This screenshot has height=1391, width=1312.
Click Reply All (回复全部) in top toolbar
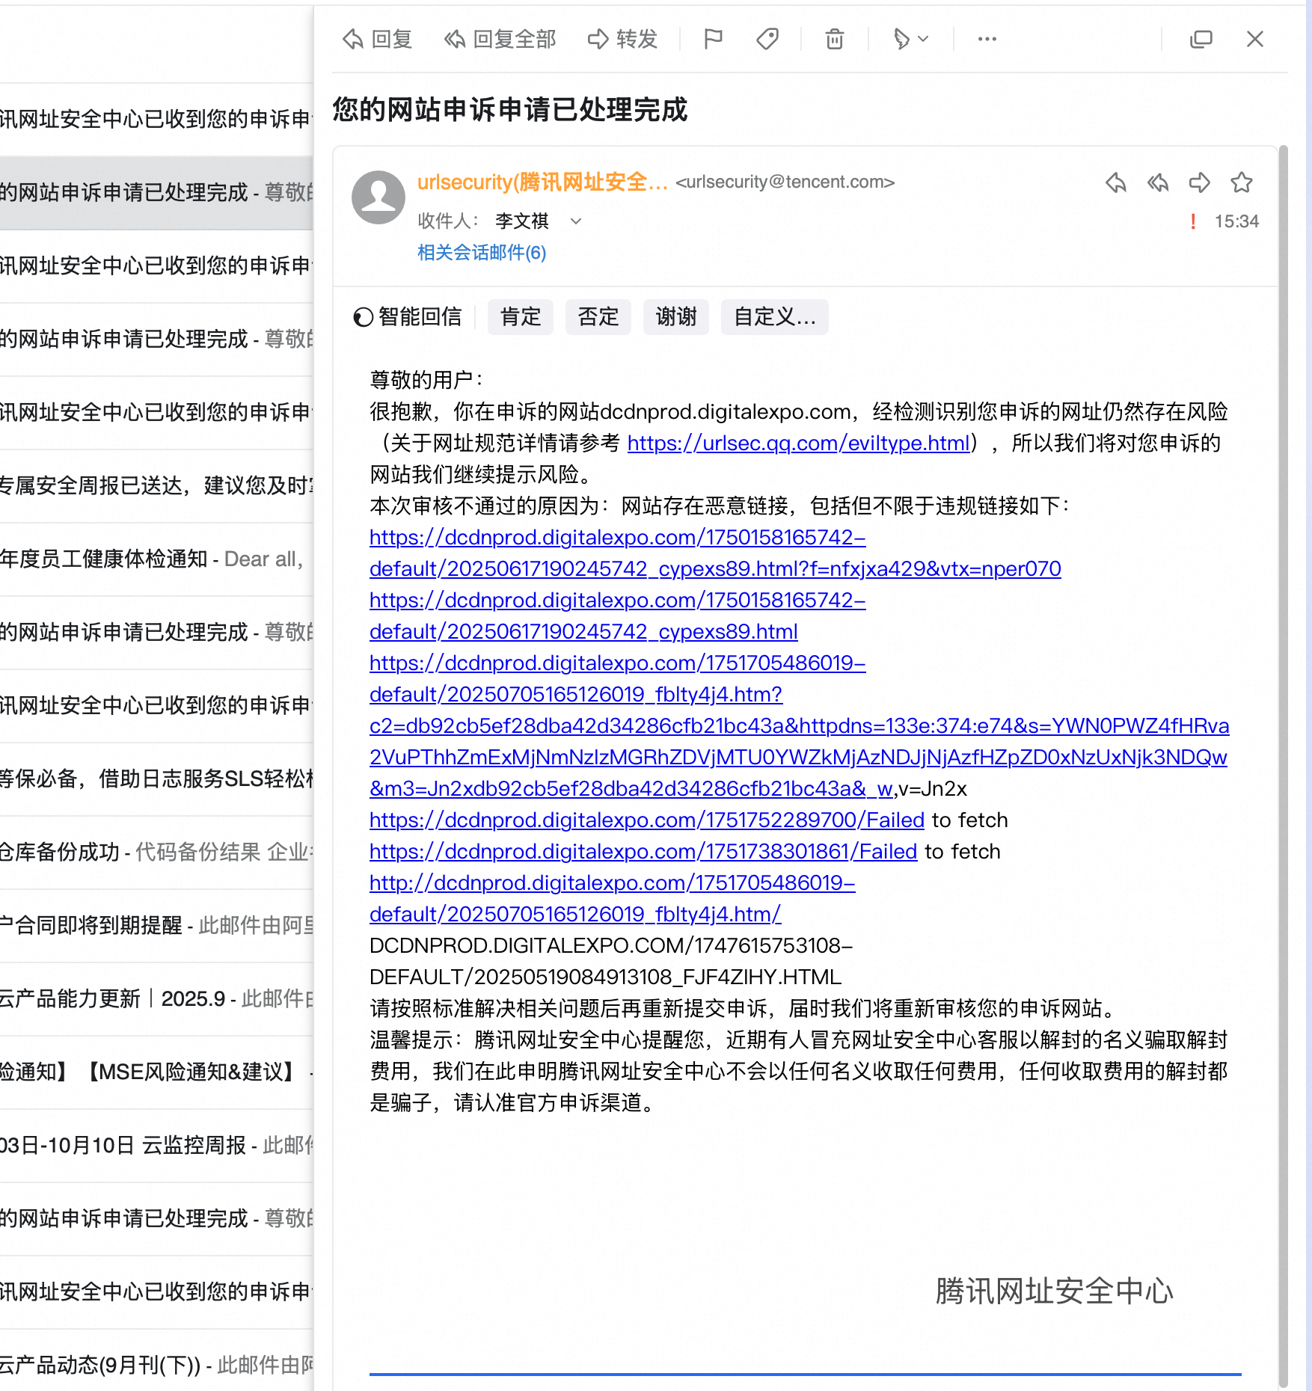point(500,39)
